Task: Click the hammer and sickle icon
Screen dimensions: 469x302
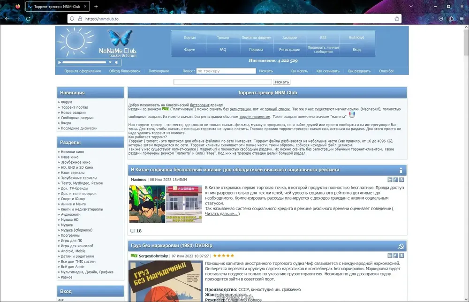Action: 401,246
